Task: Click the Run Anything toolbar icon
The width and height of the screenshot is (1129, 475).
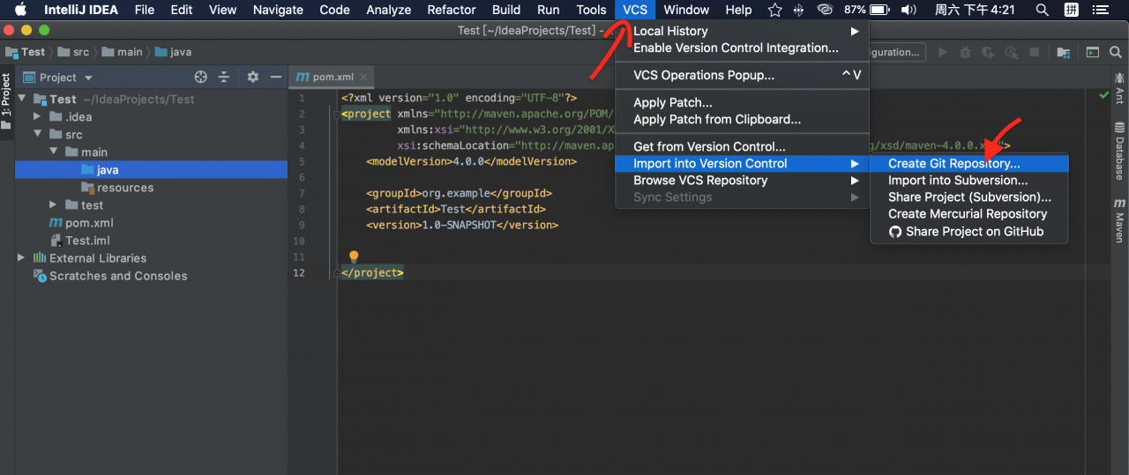Action: pos(1093,52)
